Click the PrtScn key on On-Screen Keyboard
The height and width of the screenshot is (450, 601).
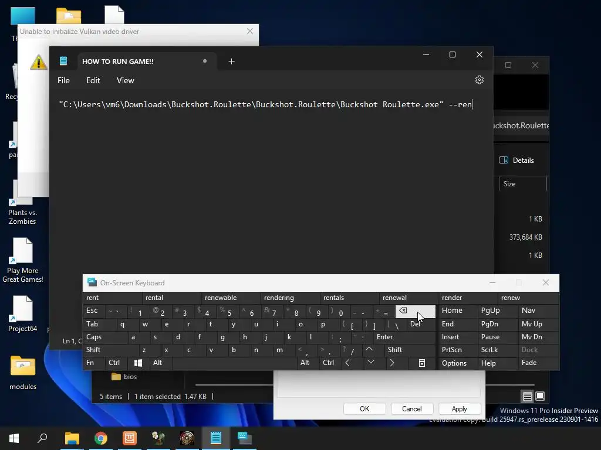(x=458, y=350)
